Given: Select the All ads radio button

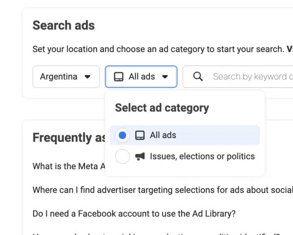Looking at the screenshot, I should point(123,135).
